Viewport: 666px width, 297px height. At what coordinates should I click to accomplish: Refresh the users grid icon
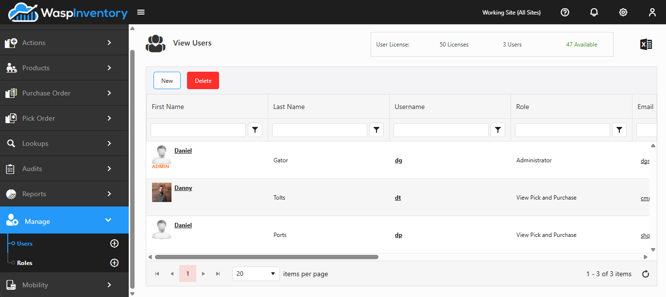pyautogui.click(x=646, y=274)
